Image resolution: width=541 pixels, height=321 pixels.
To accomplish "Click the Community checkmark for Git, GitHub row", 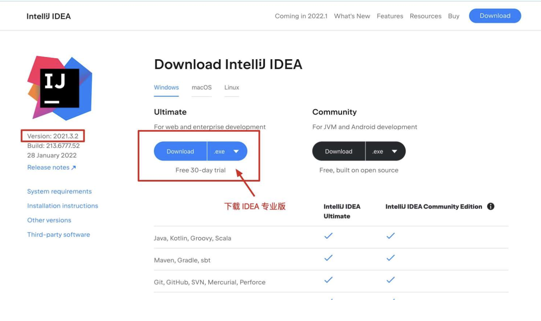I will (391, 280).
